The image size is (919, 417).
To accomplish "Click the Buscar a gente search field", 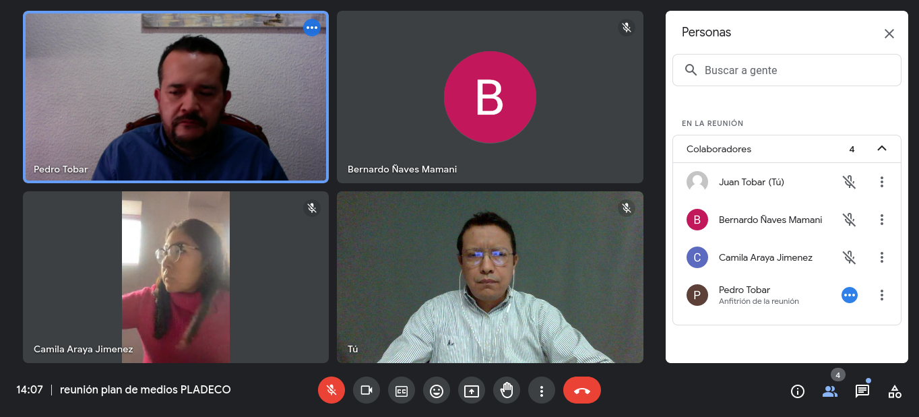I will pyautogui.click(x=787, y=70).
